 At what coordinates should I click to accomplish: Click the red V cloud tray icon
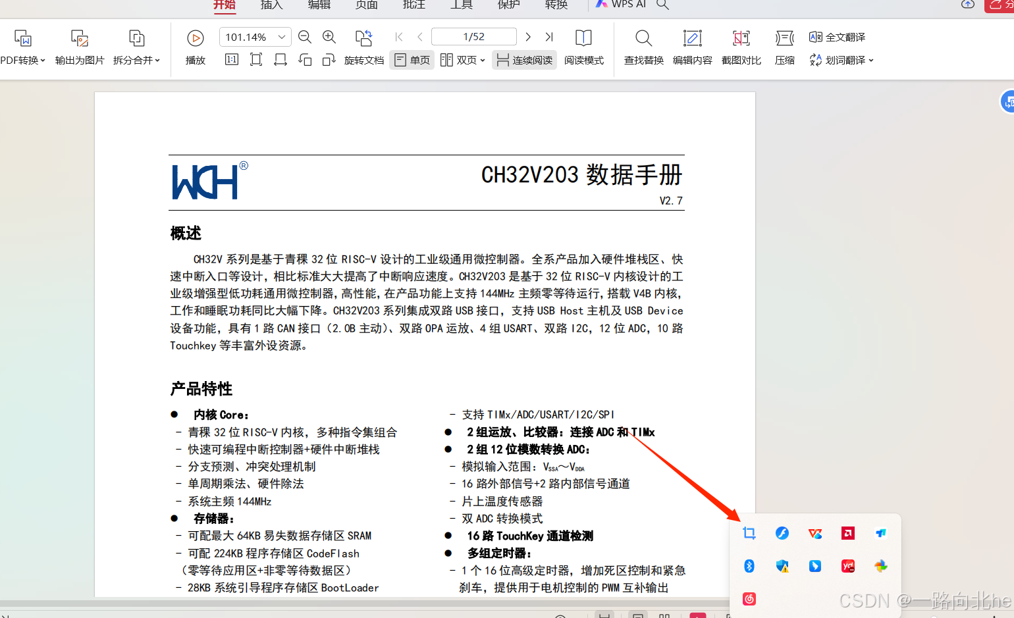pyautogui.click(x=815, y=533)
